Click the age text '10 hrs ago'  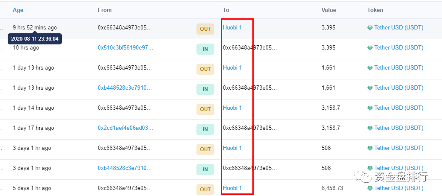pyautogui.click(x=26, y=48)
